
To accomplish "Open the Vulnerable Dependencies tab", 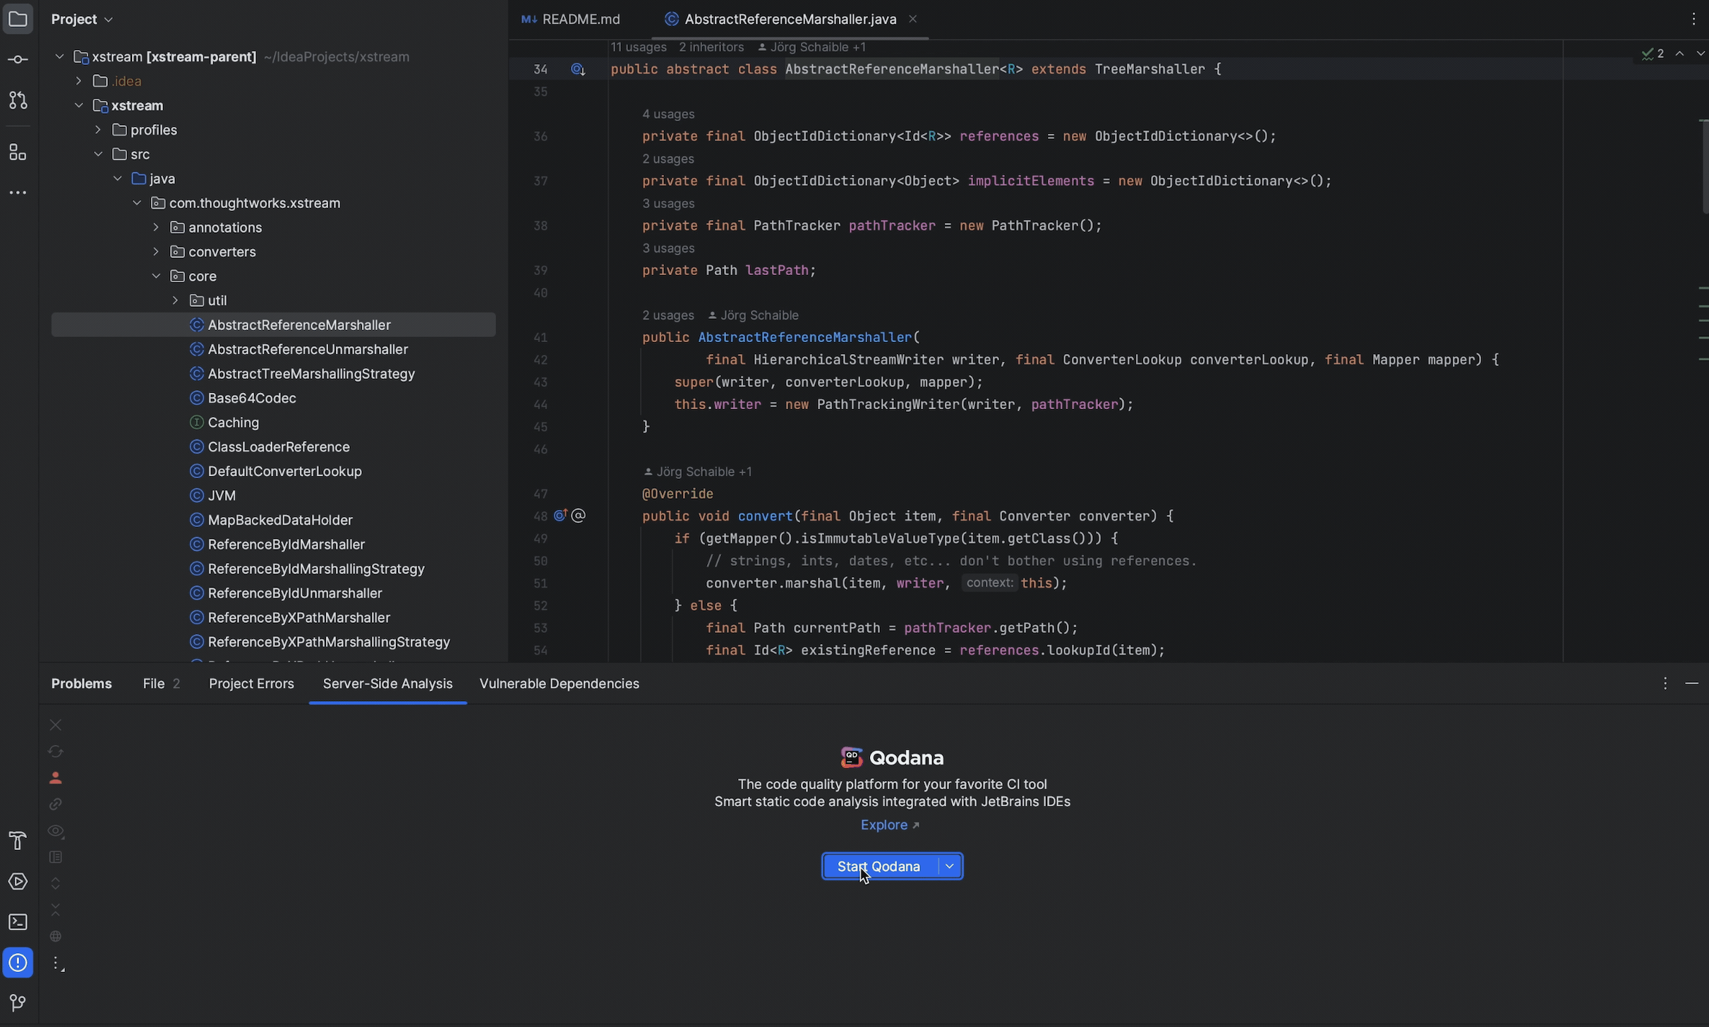I will pos(559,683).
